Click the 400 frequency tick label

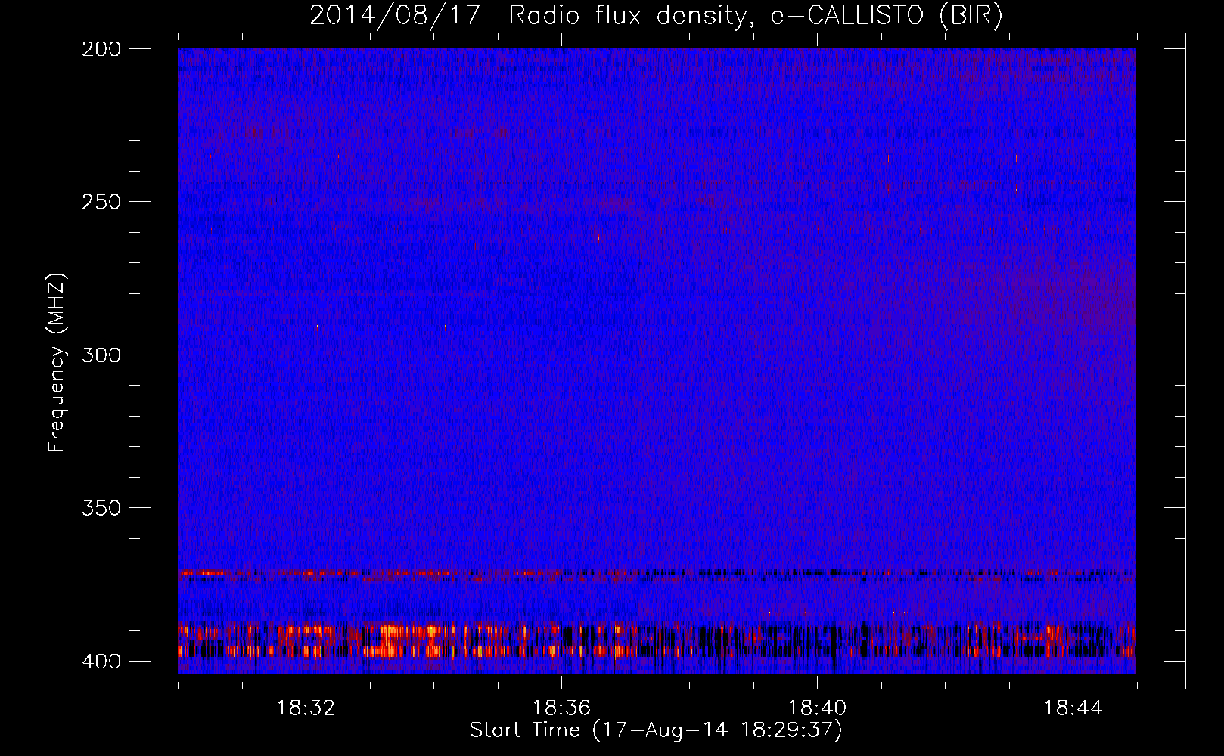point(101,661)
